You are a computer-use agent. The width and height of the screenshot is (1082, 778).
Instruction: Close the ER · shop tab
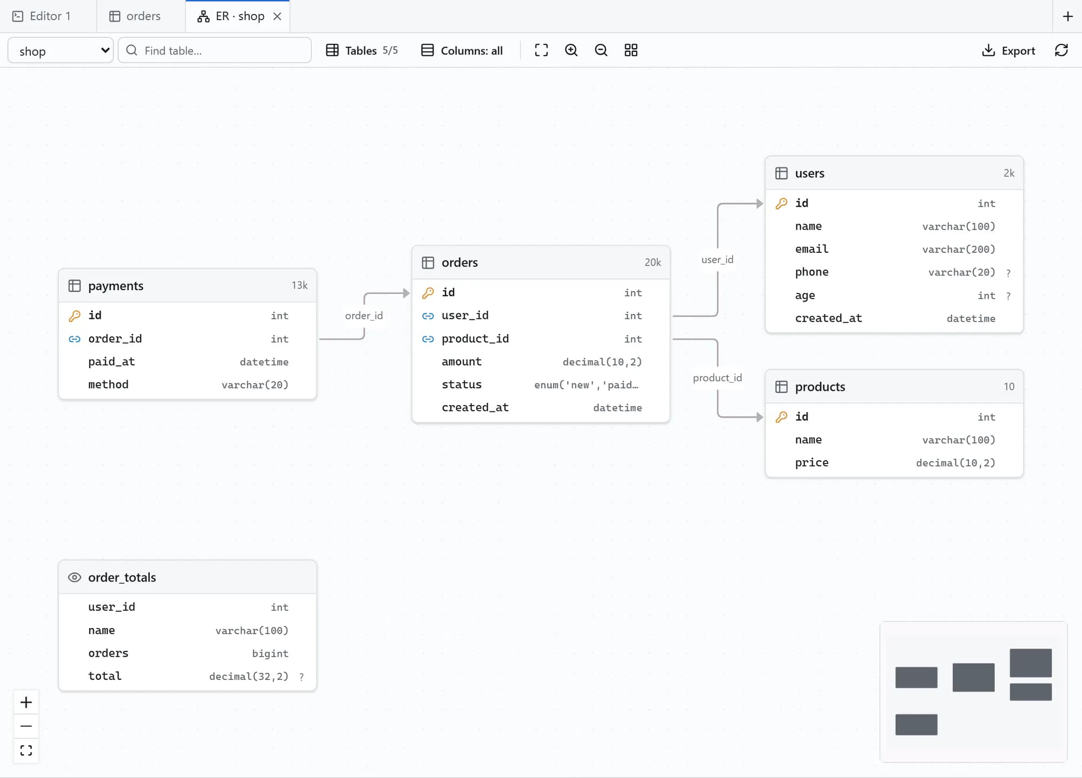coord(277,16)
